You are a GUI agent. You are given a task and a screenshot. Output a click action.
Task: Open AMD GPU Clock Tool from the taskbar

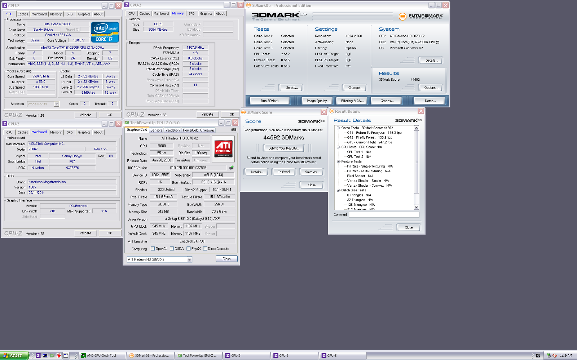[102, 355]
